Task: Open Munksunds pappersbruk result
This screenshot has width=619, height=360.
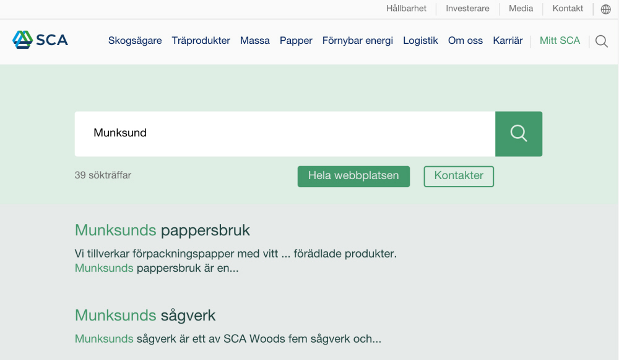Action: click(162, 230)
